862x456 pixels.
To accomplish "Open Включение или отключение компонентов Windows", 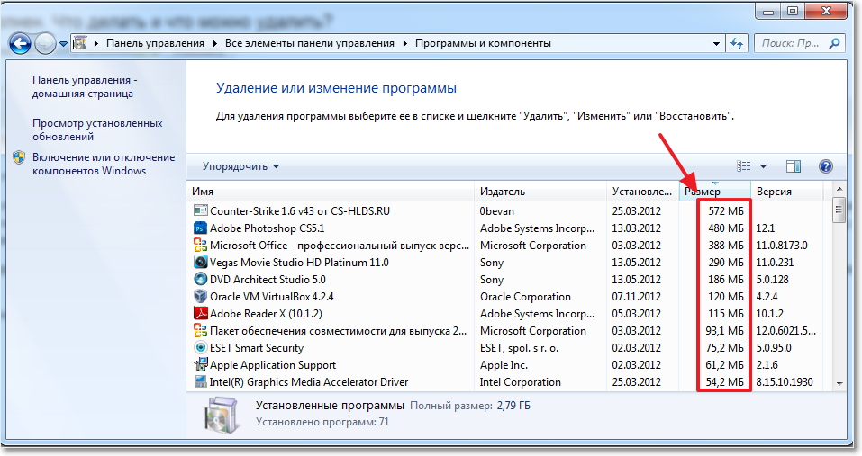I will (x=90, y=164).
